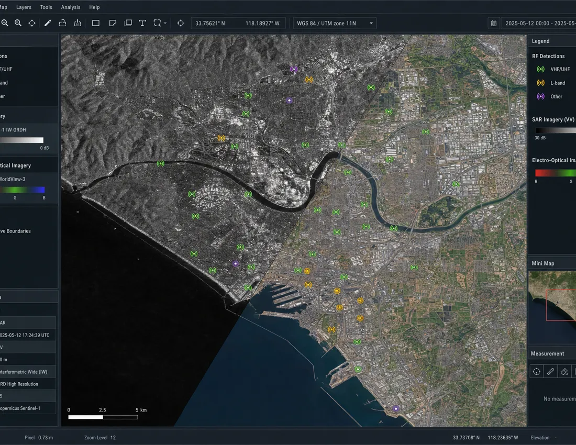576x445 pixels.
Task: Click status bar latitude 33.73708° N
Action: (466, 438)
